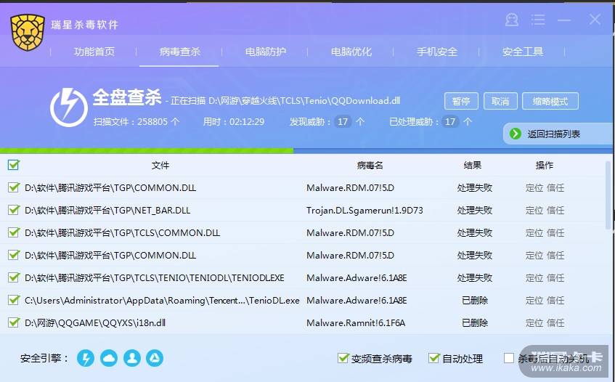Click the 发现威胁 count 17
The height and width of the screenshot is (382, 615).
(343, 121)
